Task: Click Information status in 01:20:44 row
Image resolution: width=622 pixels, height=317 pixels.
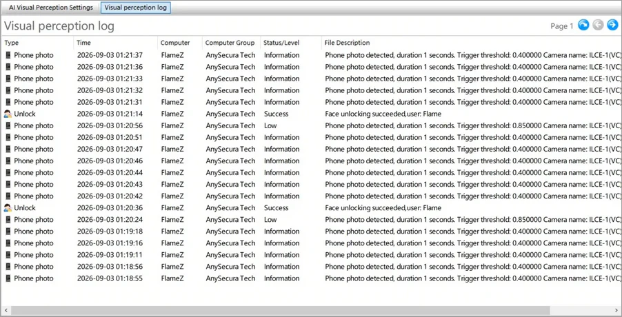Action: (281, 173)
